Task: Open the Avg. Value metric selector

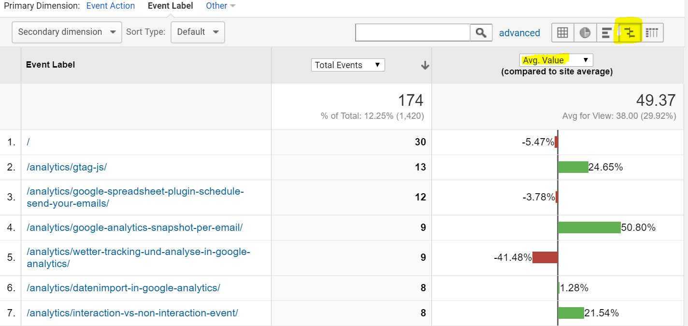Action: pyautogui.click(x=556, y=60)
